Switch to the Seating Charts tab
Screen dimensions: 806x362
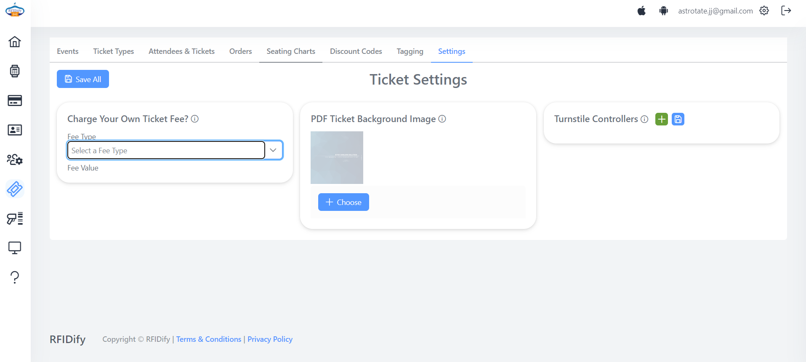[x=291, y=51]
